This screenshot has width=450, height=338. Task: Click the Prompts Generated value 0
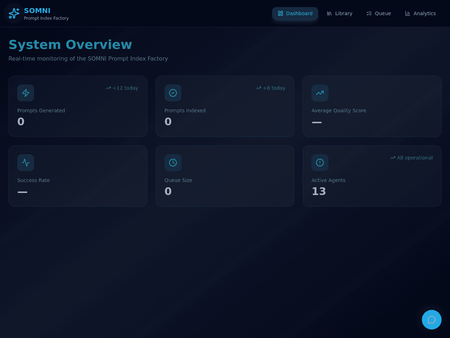click(x=21, y=122)
